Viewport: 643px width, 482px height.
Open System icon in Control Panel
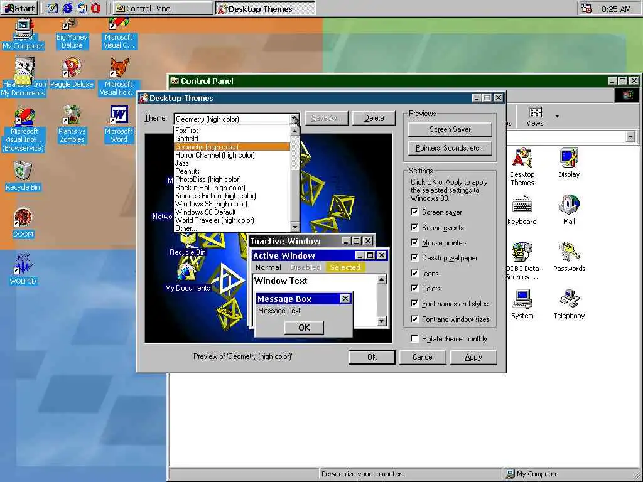[x=522, y=304]
